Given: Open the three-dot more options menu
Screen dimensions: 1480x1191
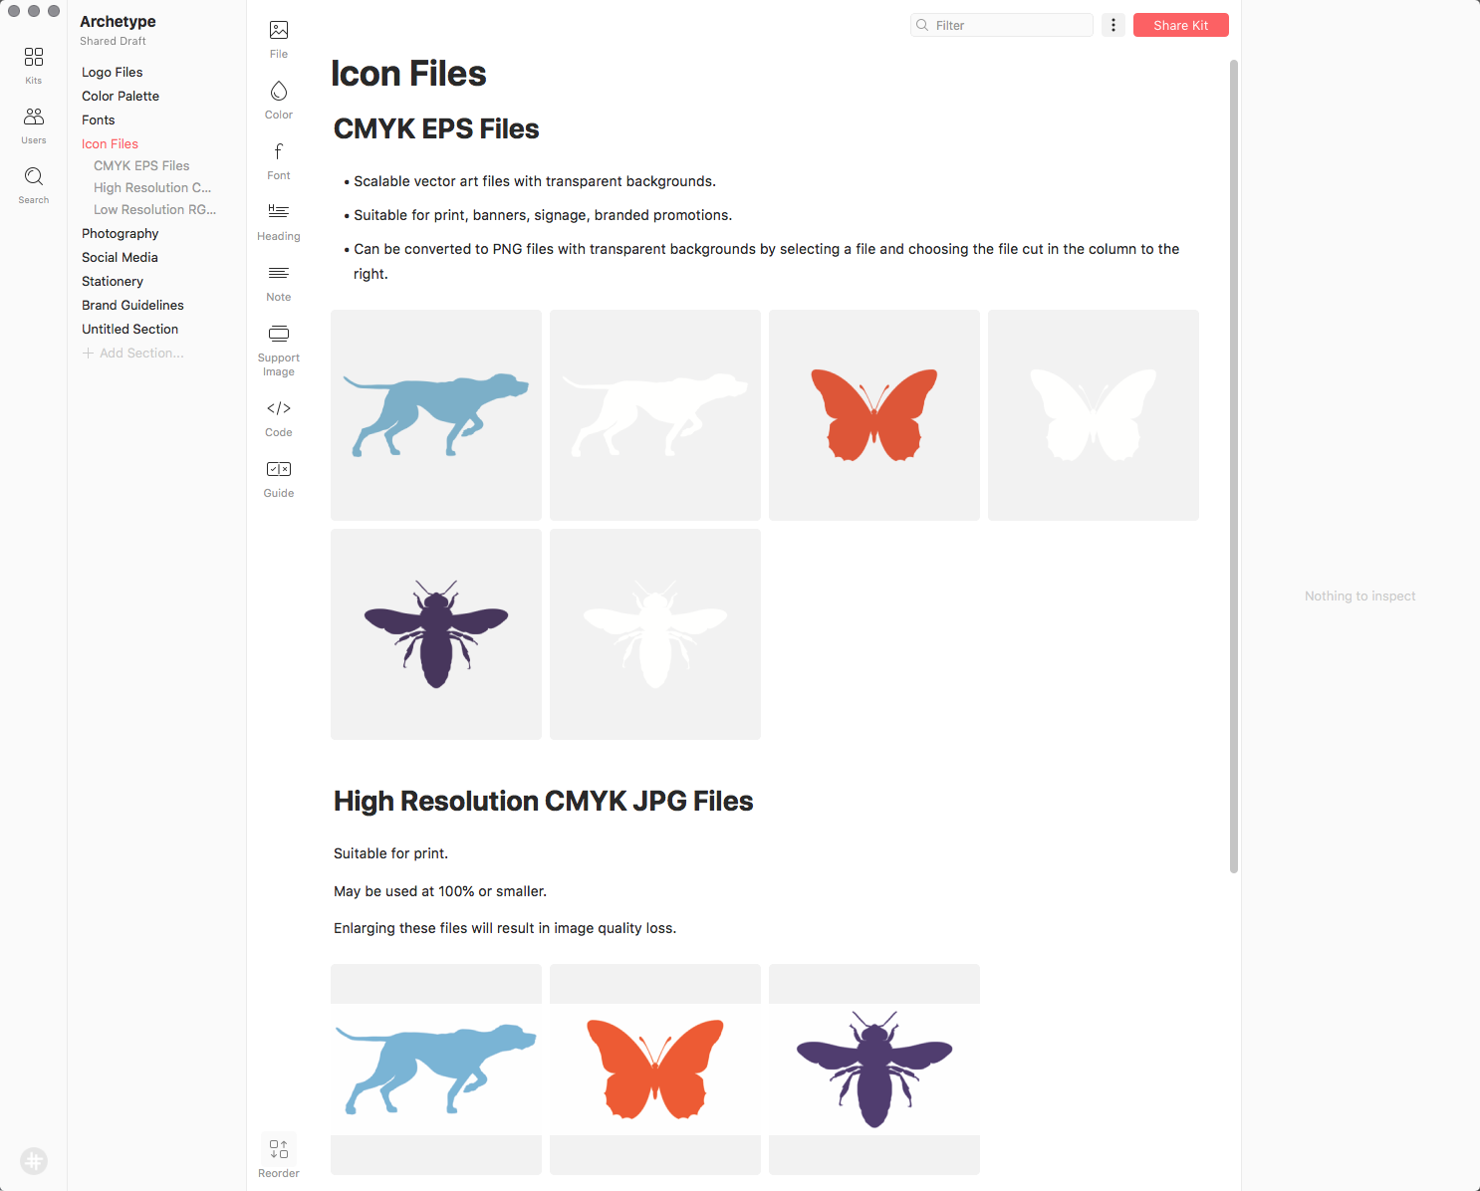Looking at the screenshot, I should [x=1113, y=25].
